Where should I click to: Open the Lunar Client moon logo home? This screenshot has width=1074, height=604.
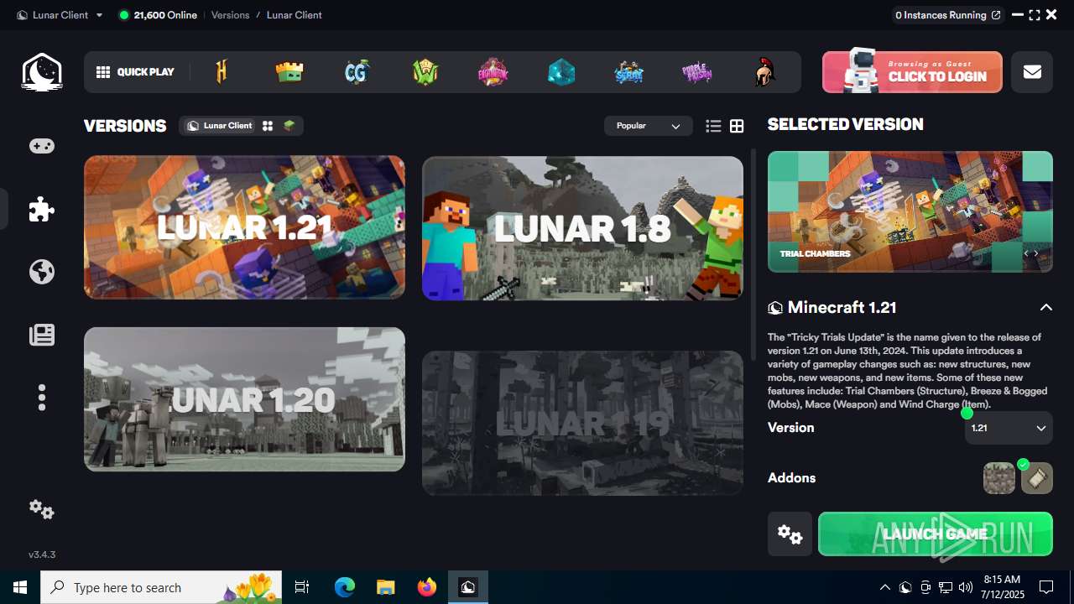click(x=41, y=71)
